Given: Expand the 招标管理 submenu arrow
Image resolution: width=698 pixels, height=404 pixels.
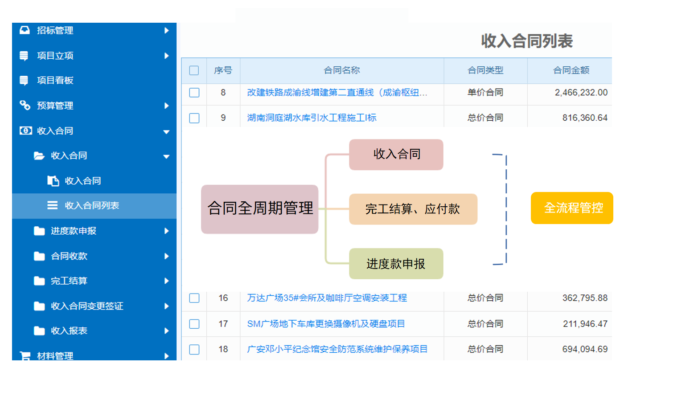Looking at the screenshot, I should tap(166, 30).
